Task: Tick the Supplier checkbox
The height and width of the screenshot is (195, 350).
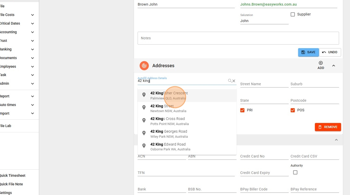Action: (293, 14)
